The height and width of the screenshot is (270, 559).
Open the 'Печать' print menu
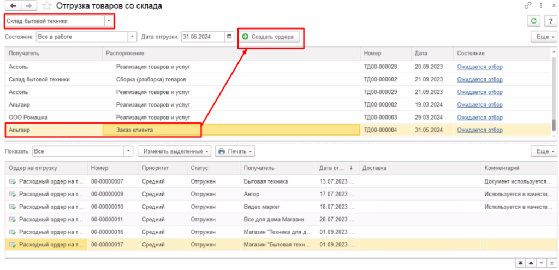[234, 151]
